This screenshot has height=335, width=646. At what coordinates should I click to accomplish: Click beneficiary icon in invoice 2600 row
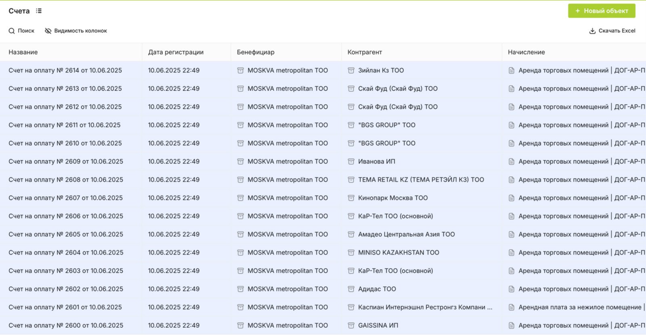[x=240, y=325]
